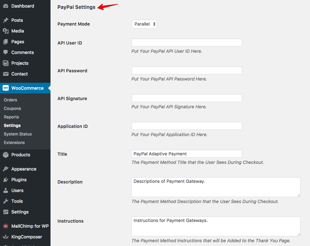
Task: Click the WooCommerce logo icon
Action: pyautogui.click(x=6, y=88)
